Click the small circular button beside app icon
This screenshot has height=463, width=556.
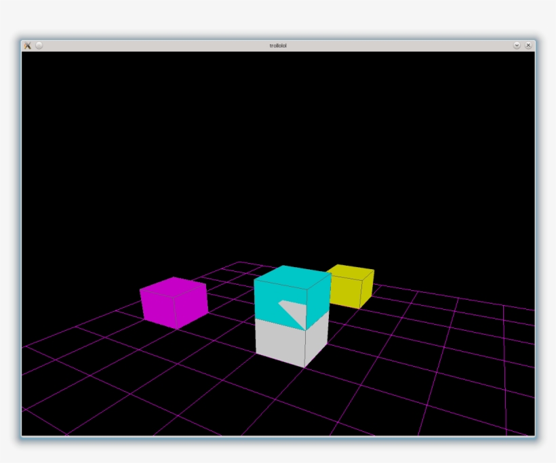pos(39,46)
